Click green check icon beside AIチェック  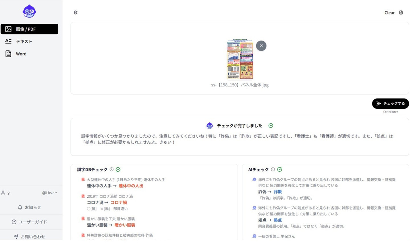pos(280,169)
